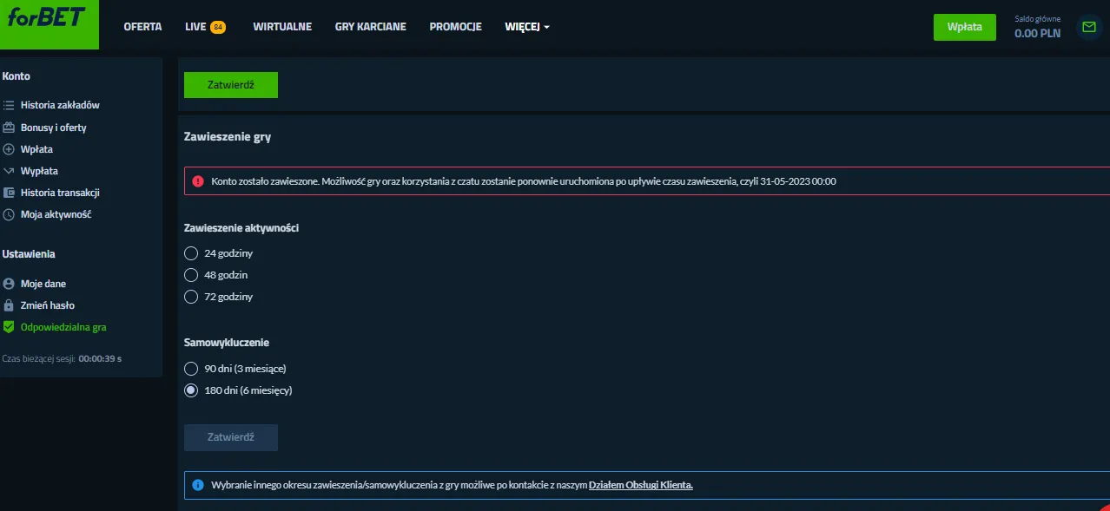Click the red warning icon in suspension alert
The width and height of the screenshot is (1110, 511).
point(197,181)
